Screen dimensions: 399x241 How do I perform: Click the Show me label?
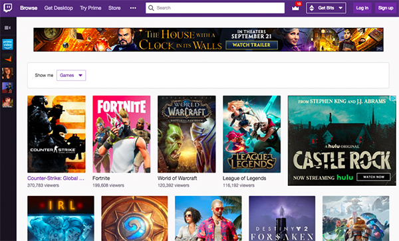[x=44, y=75]
